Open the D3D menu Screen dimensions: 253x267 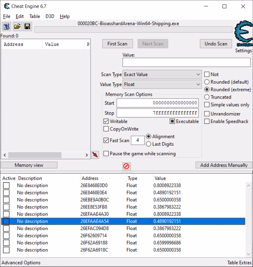(x=50, y=17)
